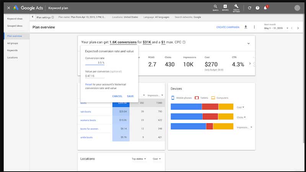Screen dimensions: 306x172
Task: Click the $1 max CPC link
Action: tap(163, 42)
